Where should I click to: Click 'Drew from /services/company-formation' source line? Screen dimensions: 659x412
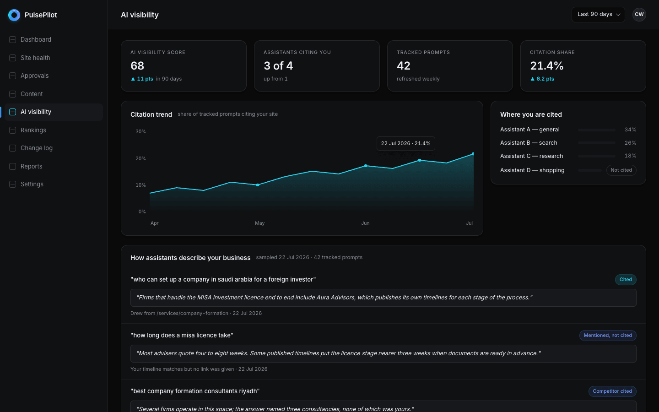point(196,313)
